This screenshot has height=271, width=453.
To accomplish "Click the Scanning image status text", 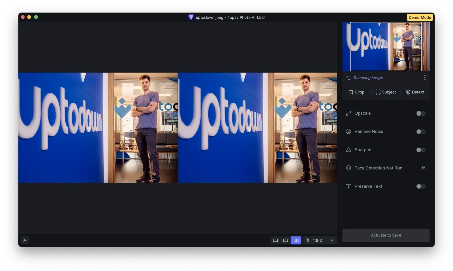I will [x=368, y=78].
